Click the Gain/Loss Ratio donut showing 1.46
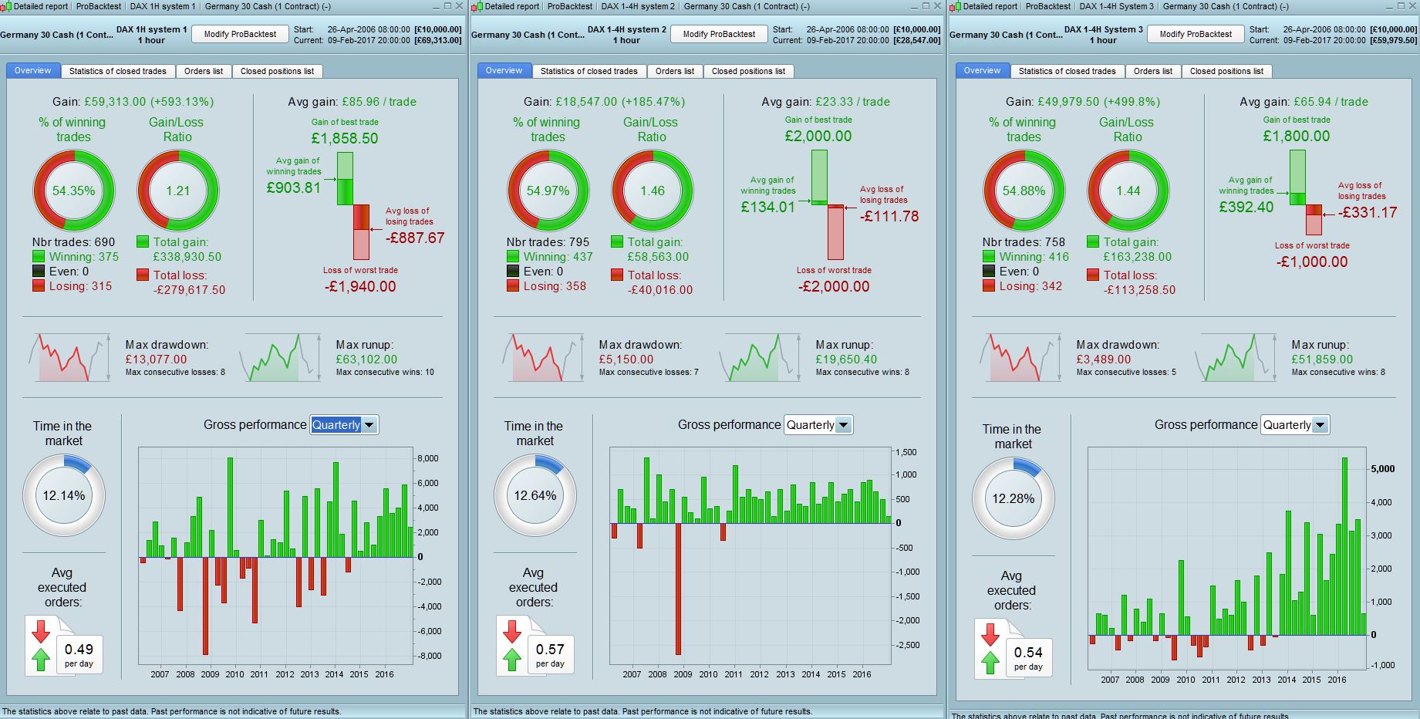The image size is (1420, 719). point(653,191)
